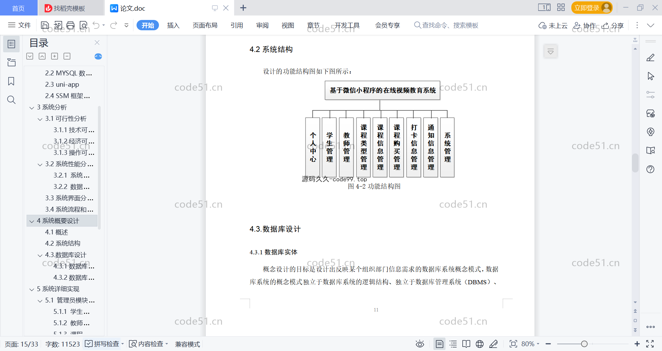Click the selection arrow tool in right sidebar

point(651,76)
